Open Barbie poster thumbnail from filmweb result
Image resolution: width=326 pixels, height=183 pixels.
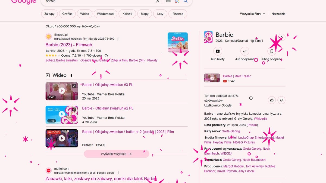pos(178,43)
